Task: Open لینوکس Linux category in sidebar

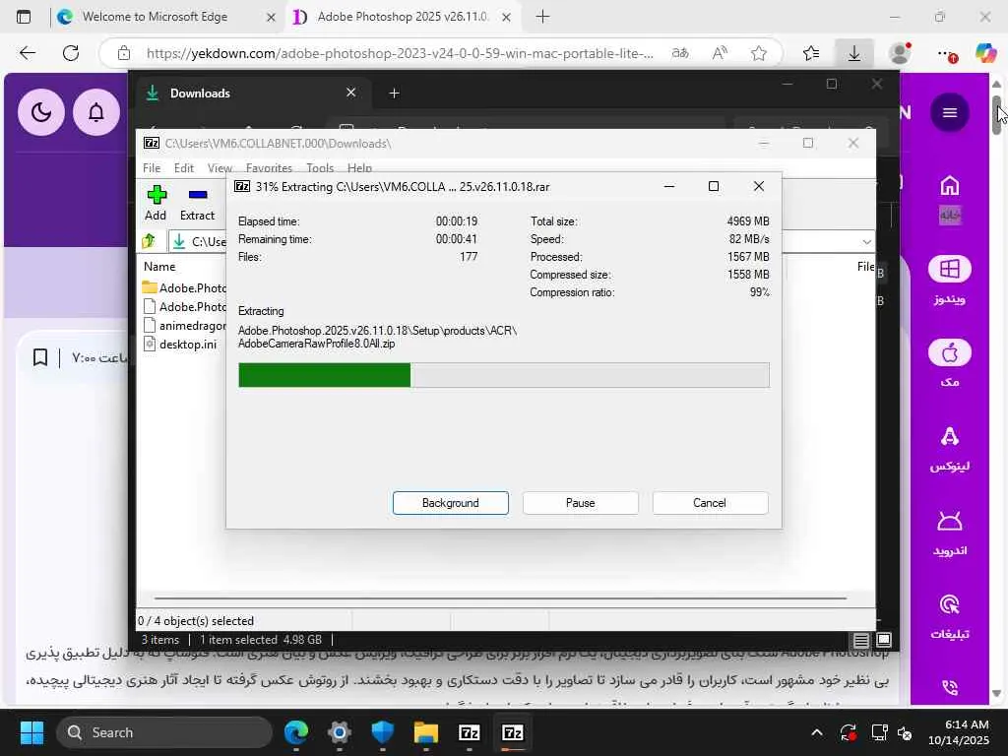Action: pyautogui.click(x=950, y=448)
